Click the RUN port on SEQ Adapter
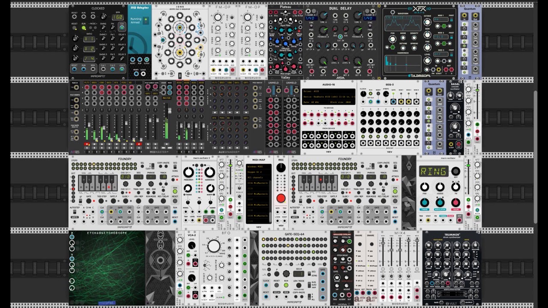 [x=140, y=60]
